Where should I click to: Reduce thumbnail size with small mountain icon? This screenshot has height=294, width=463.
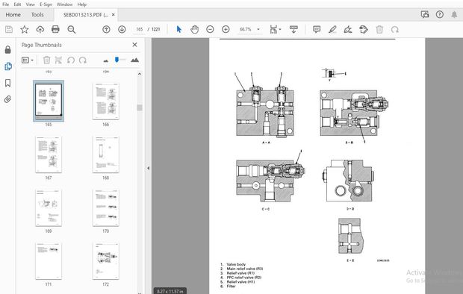[x=106, y=60]
